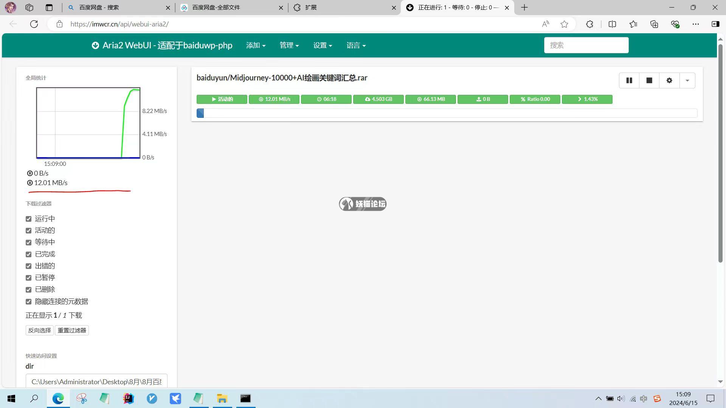Click the 重置过滤器 button

(72, 330)
